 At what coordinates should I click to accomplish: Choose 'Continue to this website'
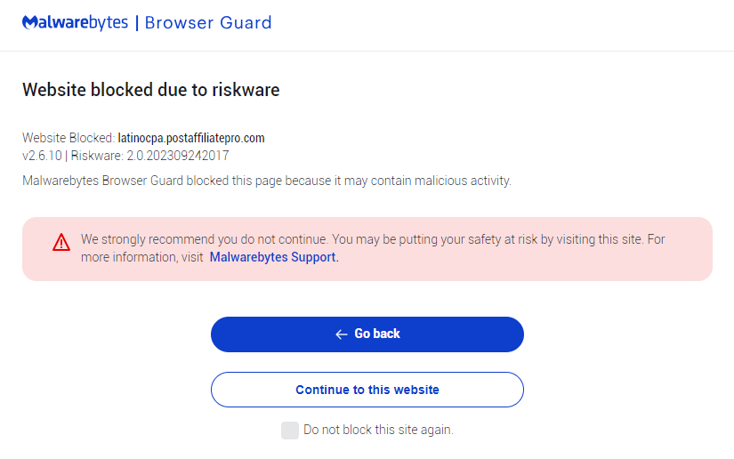pyautogui.click(x=367, y=390)
